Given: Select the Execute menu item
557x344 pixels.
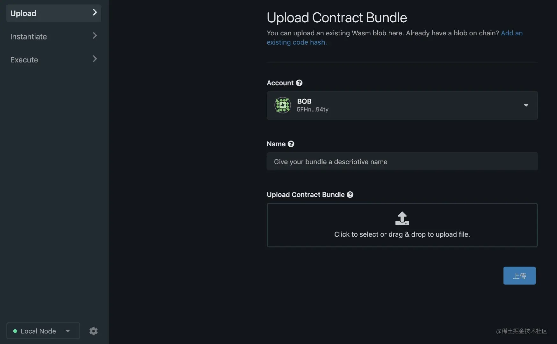Looking at the screenshot, I should pyautogui.click(x=54, y=60).
